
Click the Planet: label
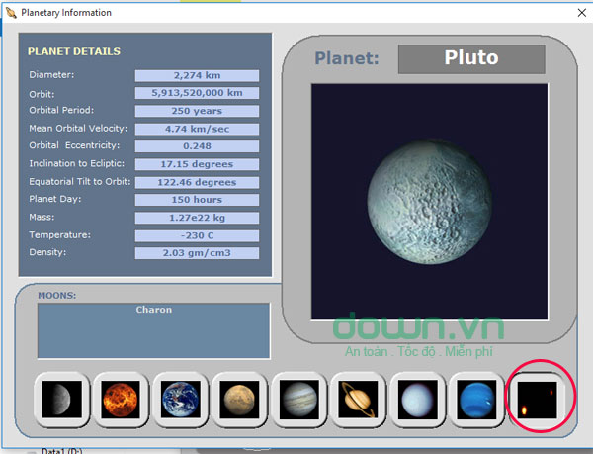347,58
